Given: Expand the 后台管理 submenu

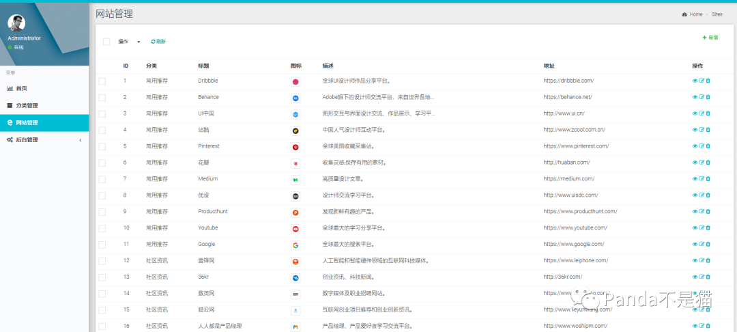Looking at the screenshot, I should [x=44, y=139].
